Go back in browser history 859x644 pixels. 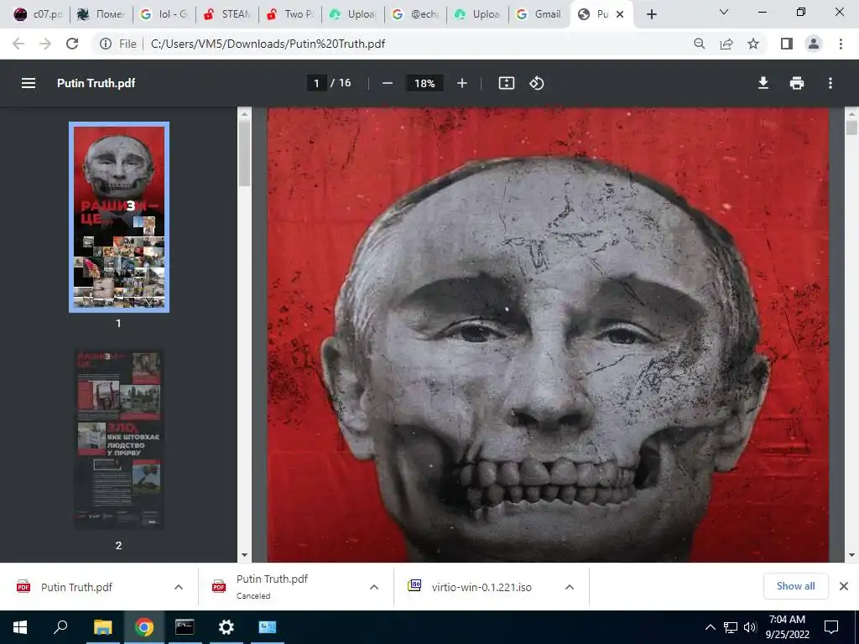click(x=18, y=44)
